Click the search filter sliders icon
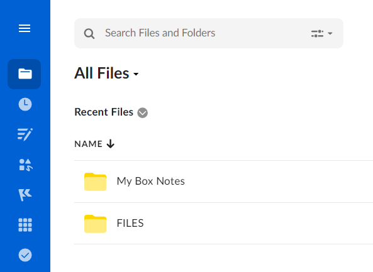 pos(317,33)
